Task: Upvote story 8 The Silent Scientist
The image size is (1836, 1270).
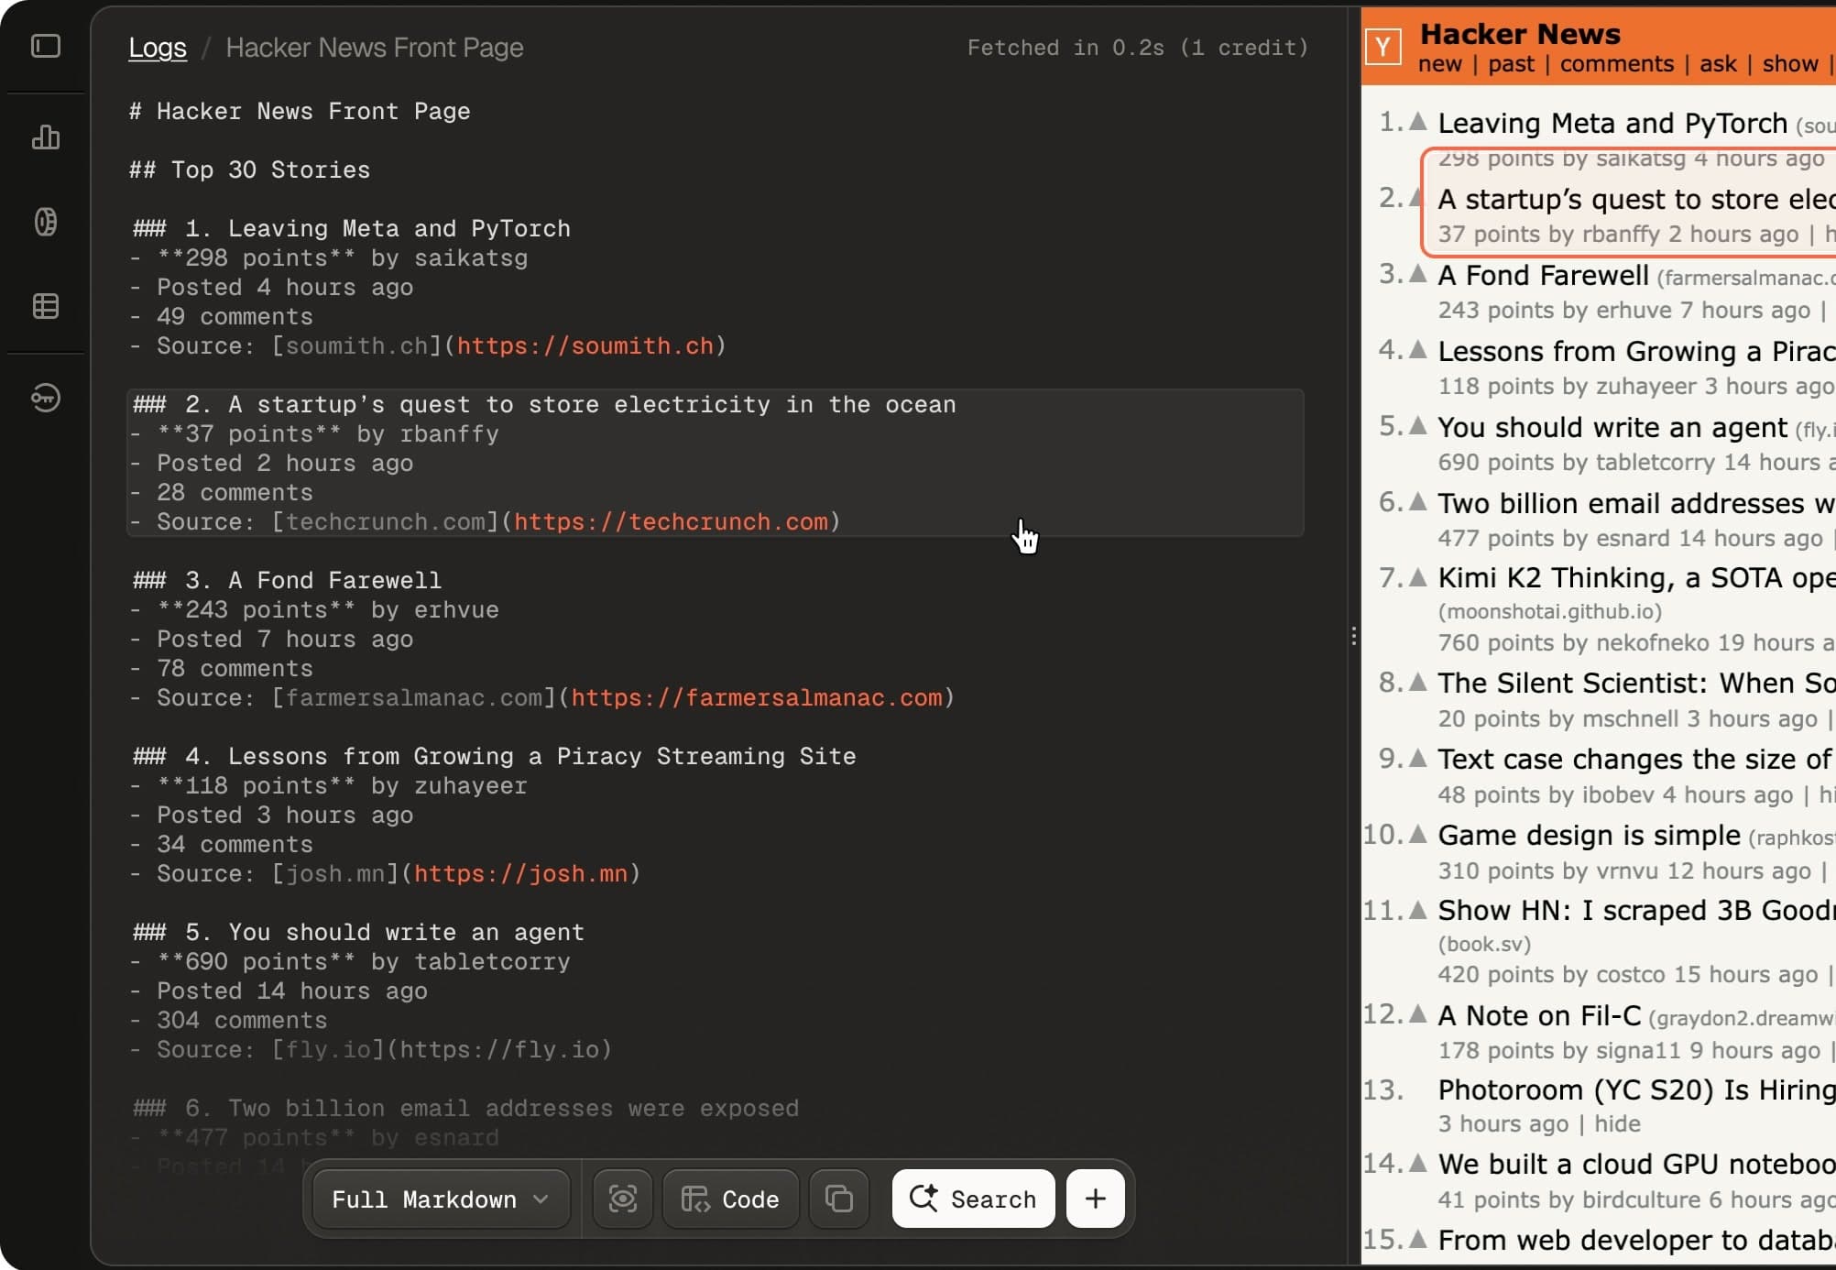Action: click(1418, 682)
